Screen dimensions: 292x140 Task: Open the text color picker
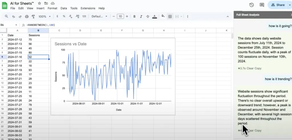click(155, 17)
